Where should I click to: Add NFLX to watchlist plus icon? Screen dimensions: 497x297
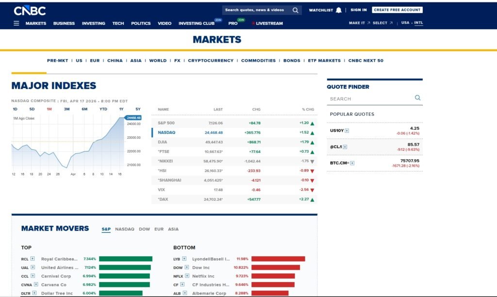(187, 276)
